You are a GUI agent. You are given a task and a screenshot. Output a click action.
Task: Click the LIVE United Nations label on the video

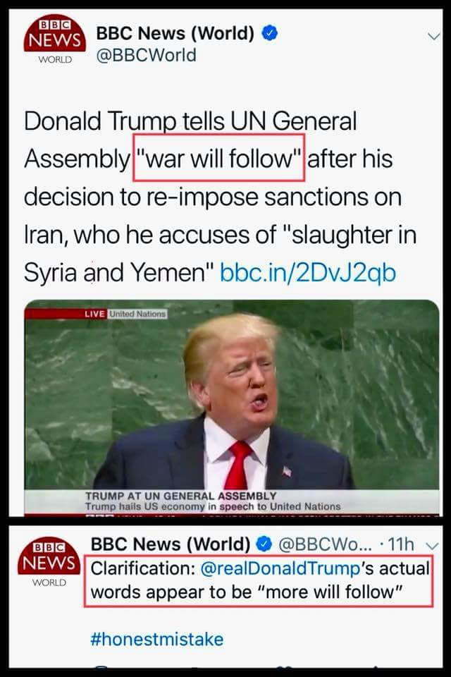coord(125,314)
